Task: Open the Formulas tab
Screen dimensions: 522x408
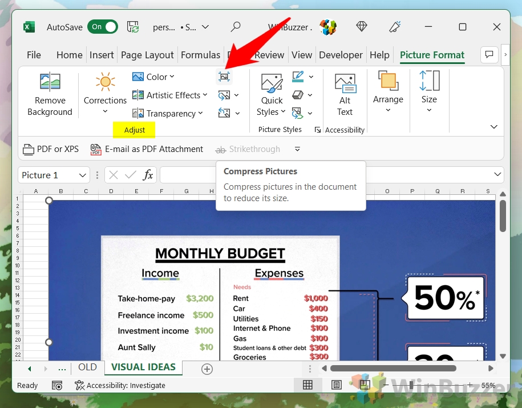Action: click(200, 55)
